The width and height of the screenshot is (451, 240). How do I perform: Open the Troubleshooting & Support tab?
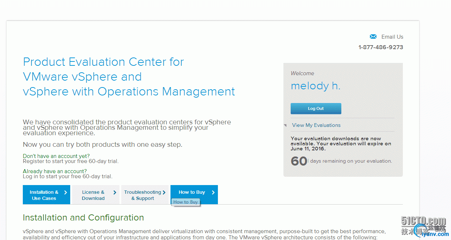(142, 195)
